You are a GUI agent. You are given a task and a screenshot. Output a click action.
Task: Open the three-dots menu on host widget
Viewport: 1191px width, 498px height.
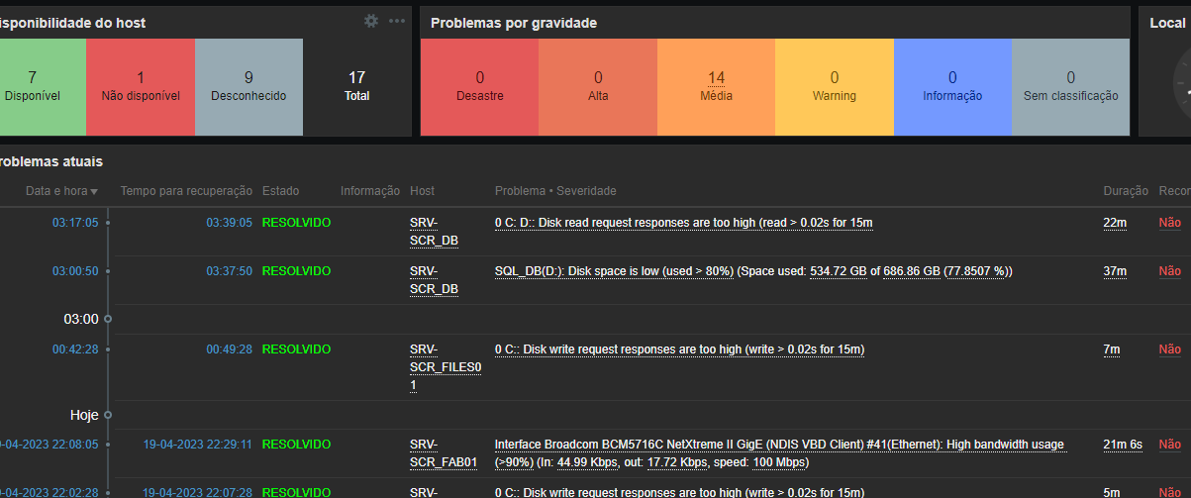(397, 21)
